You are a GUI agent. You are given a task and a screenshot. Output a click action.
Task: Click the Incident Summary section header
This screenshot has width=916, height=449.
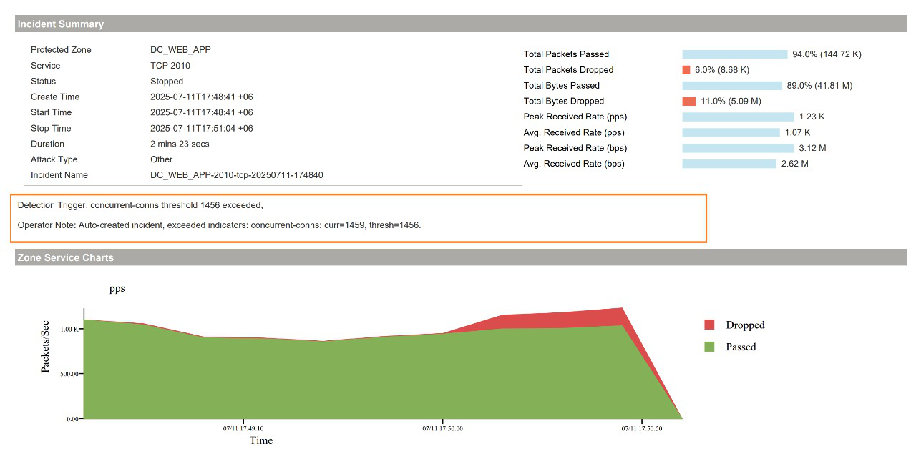[x=61, y=24]
